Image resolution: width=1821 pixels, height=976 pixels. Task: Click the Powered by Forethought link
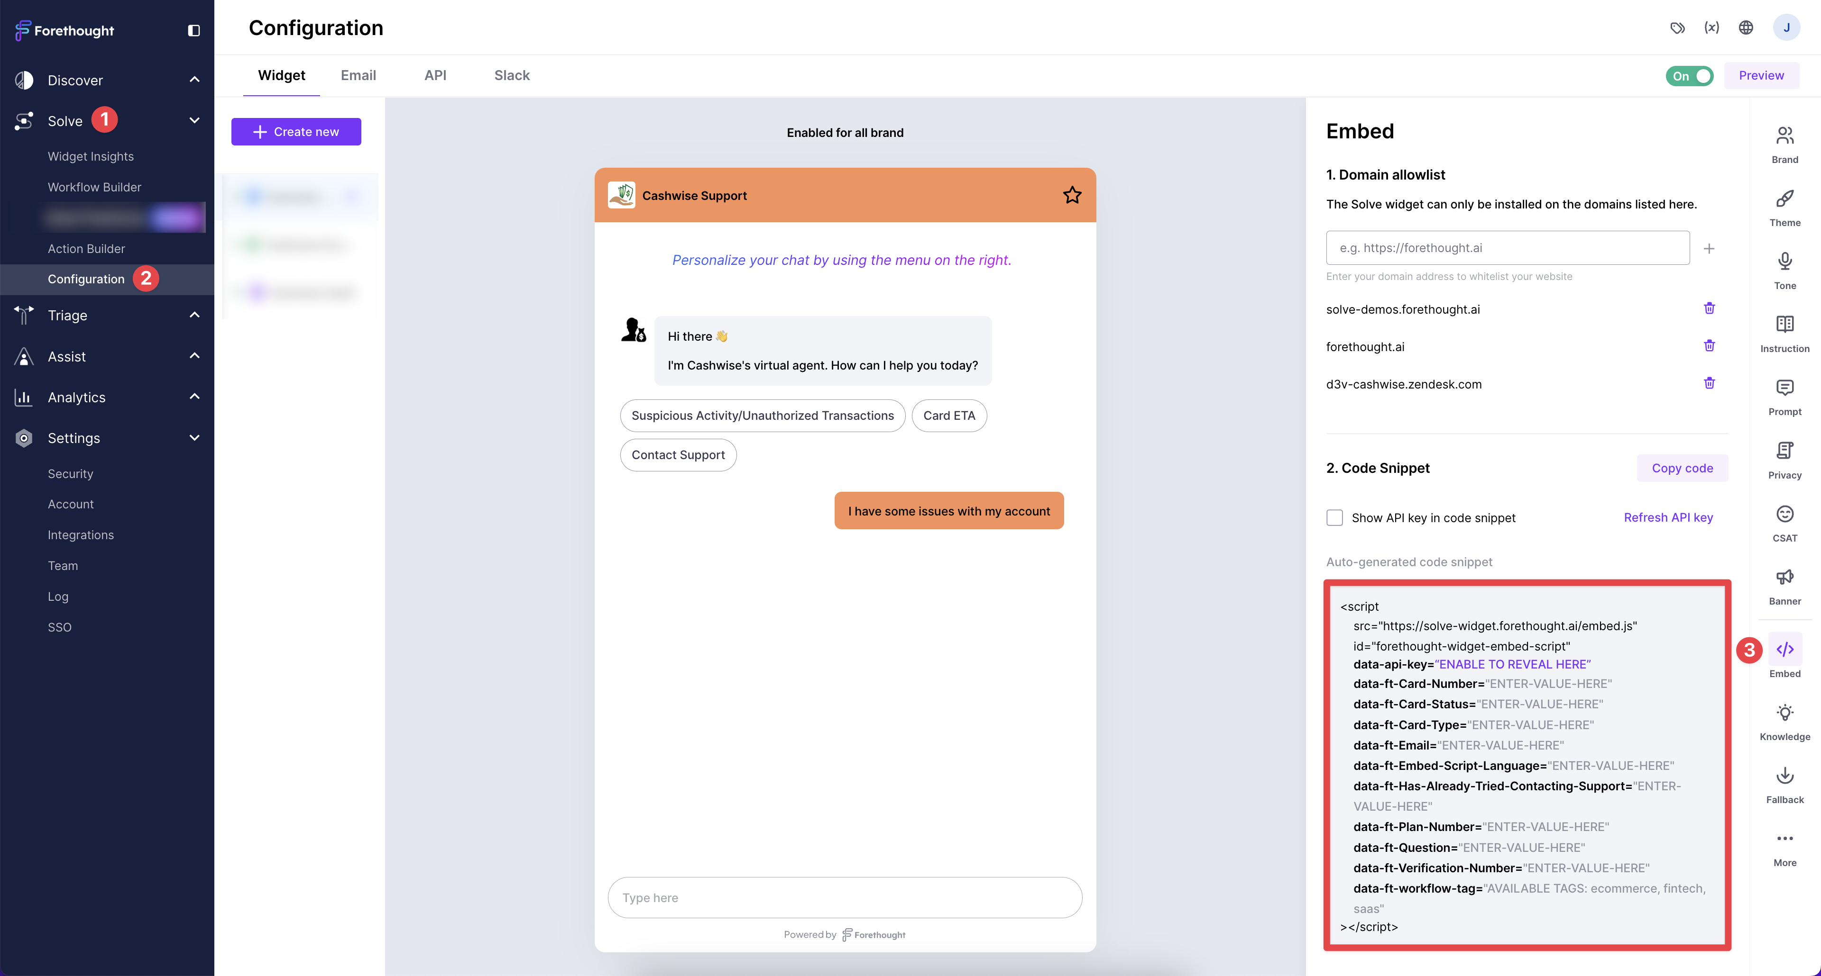(x=845, y=934)
